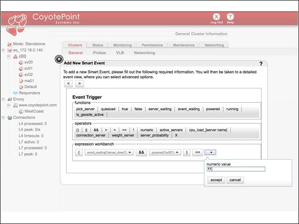Viewport: 299px width, 224px height.
Task: Switch to the Clusters tab
Action: pos(75,45)
